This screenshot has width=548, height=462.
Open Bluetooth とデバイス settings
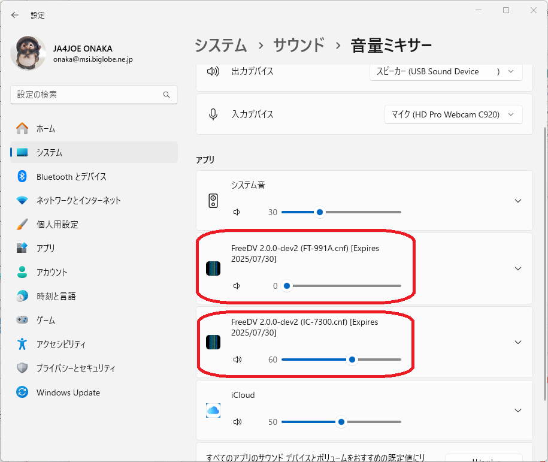click(94, 176)
